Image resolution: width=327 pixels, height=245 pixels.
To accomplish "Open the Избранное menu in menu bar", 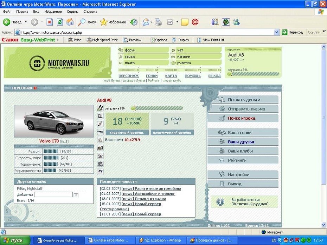I will (x=53, y=12).
